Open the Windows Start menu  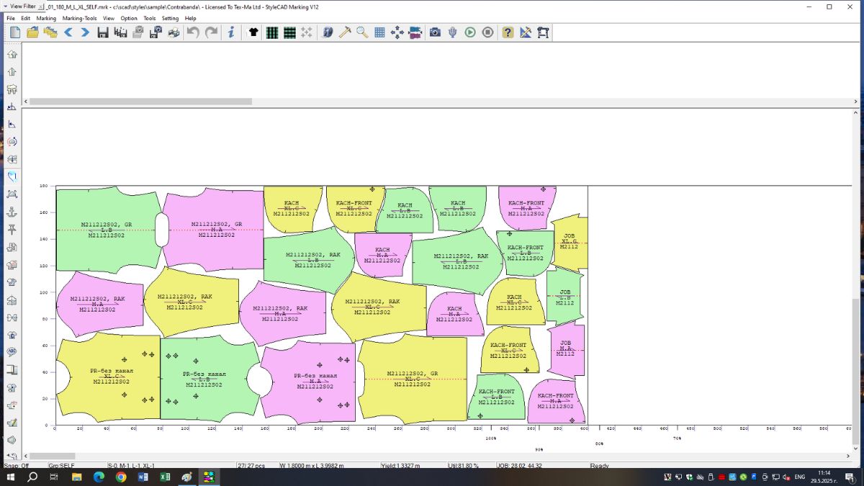point(11,477)
